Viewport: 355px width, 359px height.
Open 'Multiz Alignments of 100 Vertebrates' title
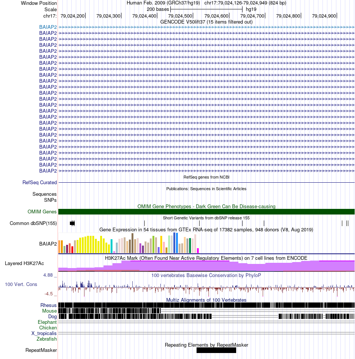[x=206, y=300]
